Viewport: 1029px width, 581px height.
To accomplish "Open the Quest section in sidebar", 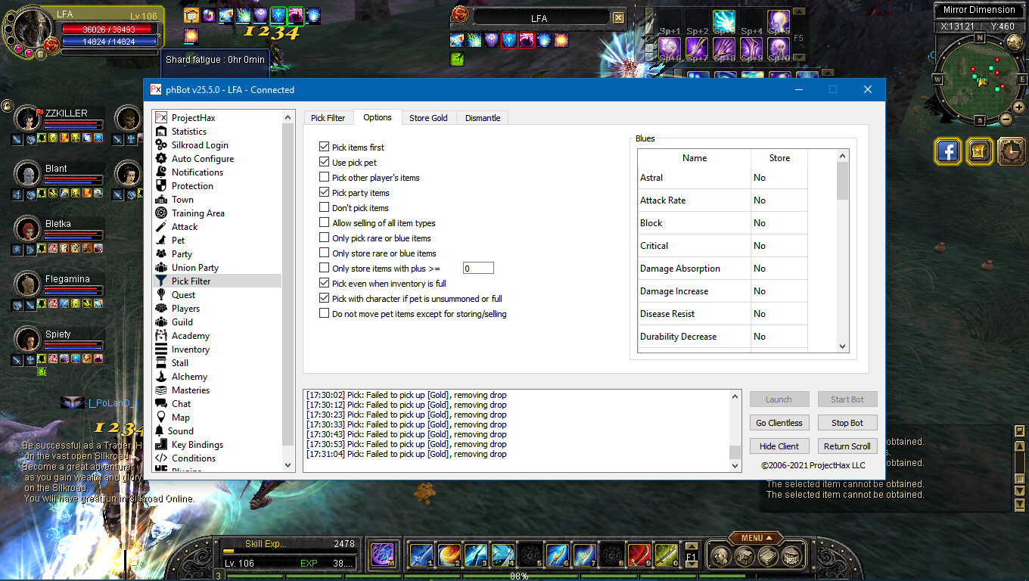I will pos(183,295).
